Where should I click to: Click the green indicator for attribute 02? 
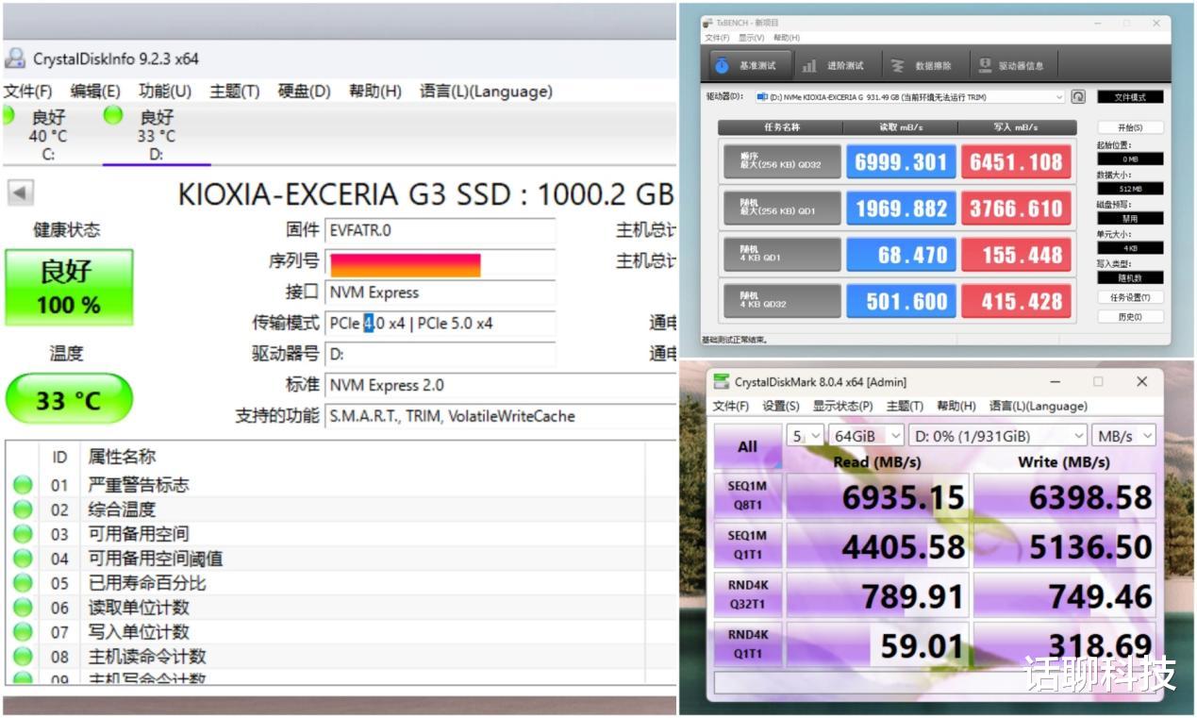(x=23, y=509)
